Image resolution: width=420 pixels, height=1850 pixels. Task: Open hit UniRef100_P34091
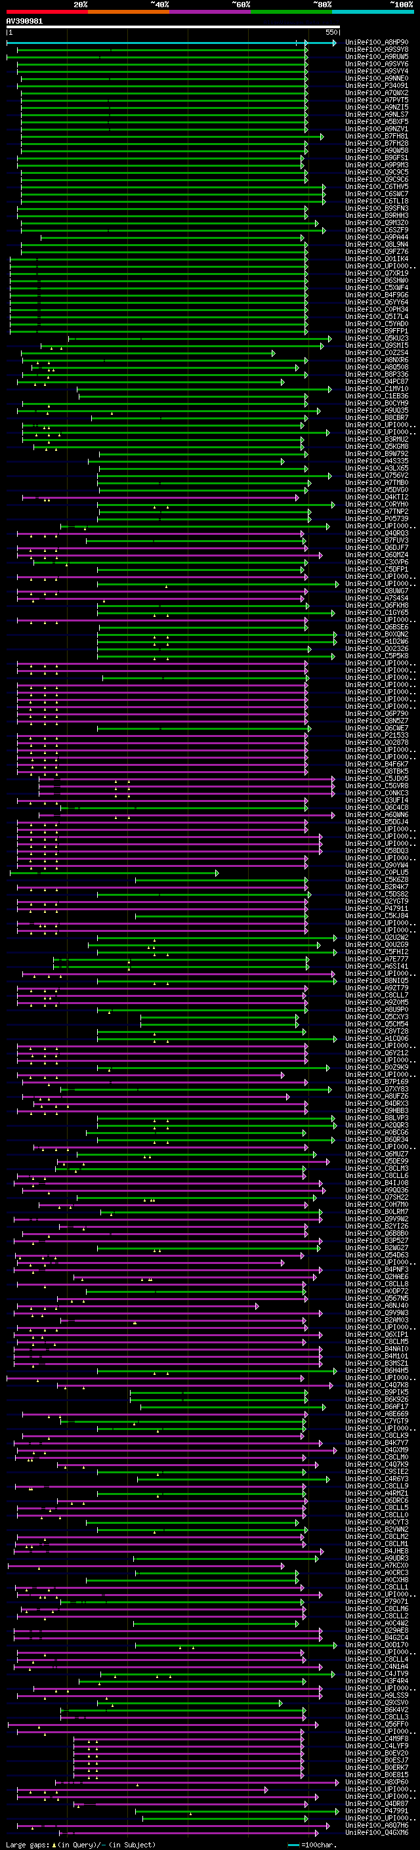coord(377,85)
